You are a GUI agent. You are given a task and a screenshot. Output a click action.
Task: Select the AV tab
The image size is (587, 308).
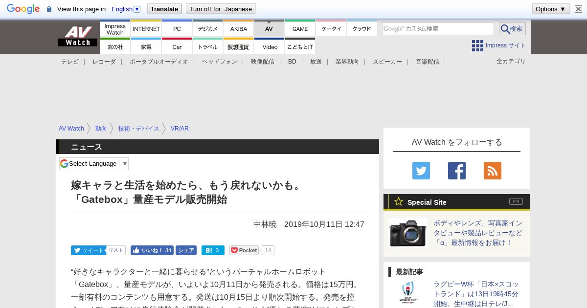point(269,28)
